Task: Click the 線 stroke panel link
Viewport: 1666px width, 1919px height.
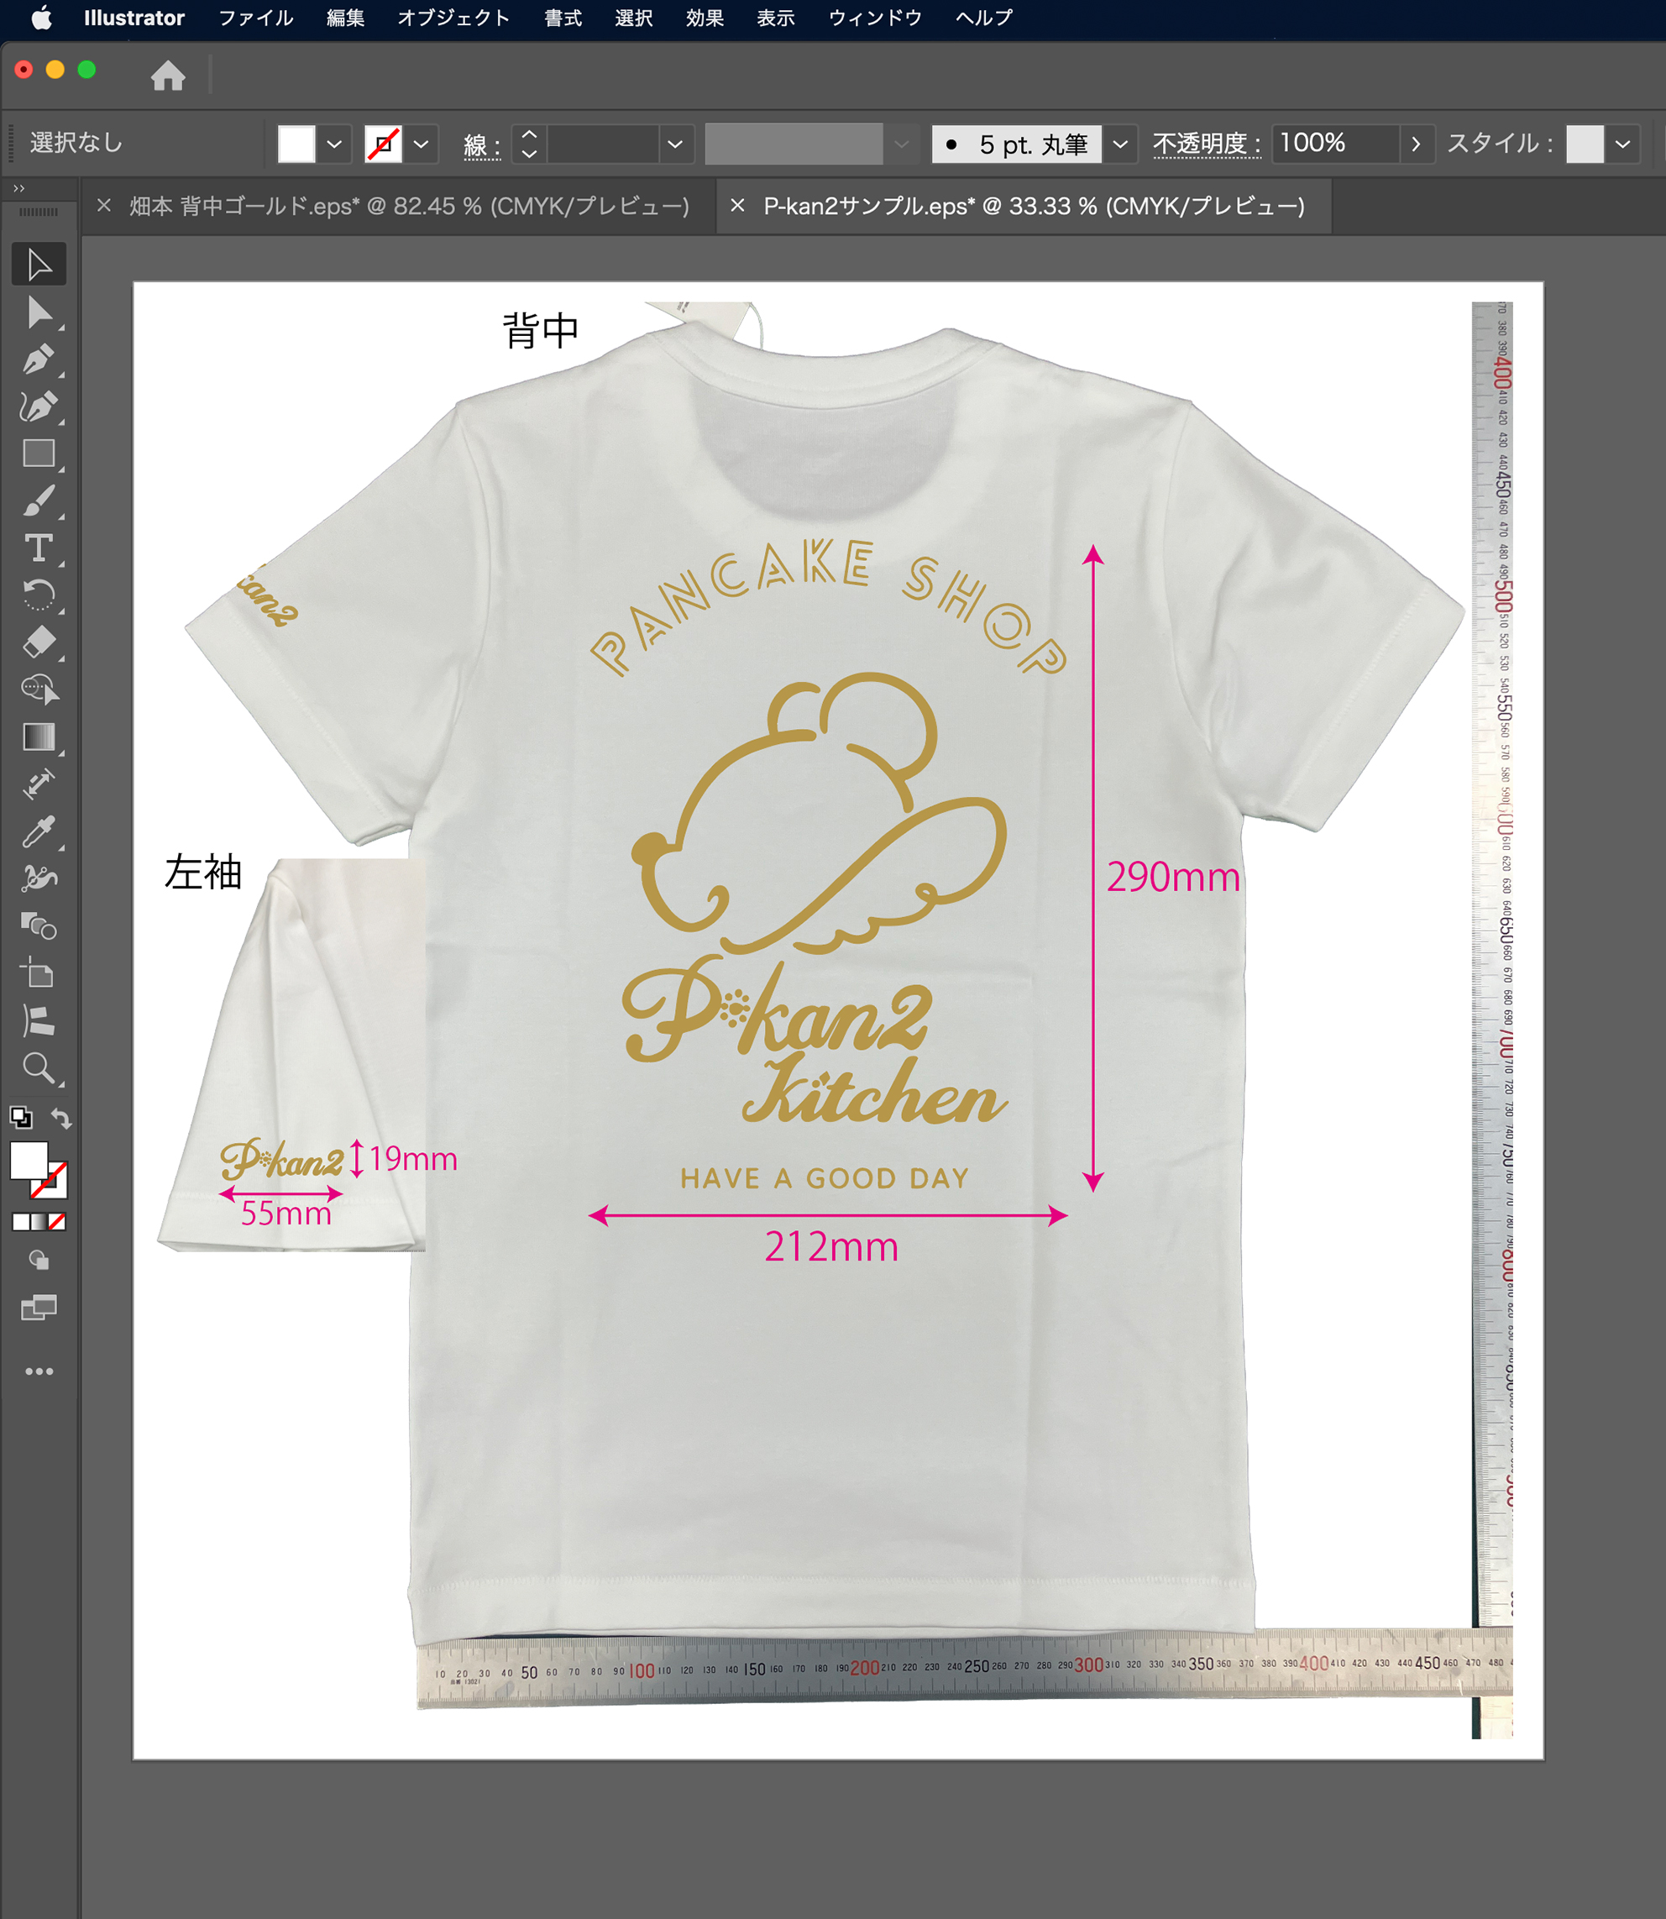Action: point(483,145)
